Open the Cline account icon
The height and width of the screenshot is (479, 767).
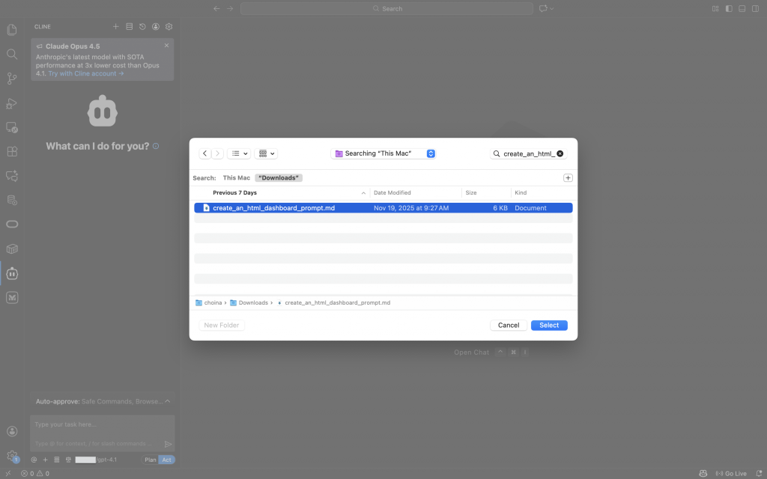tap(155, 26)
